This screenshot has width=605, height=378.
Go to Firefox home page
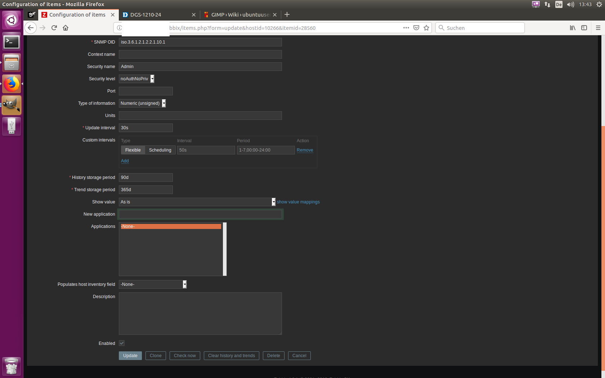point(66,28)
